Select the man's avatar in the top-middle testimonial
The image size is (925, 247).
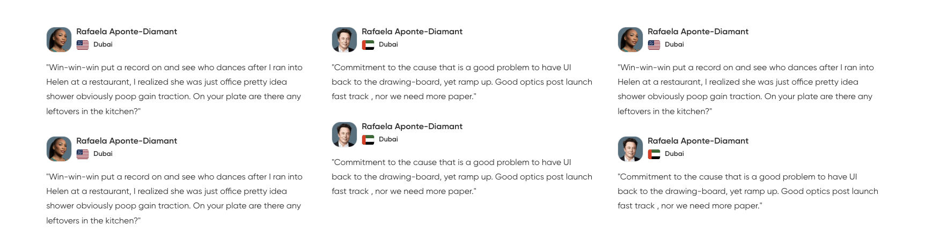pyautogui.click(x=344, y=40)
